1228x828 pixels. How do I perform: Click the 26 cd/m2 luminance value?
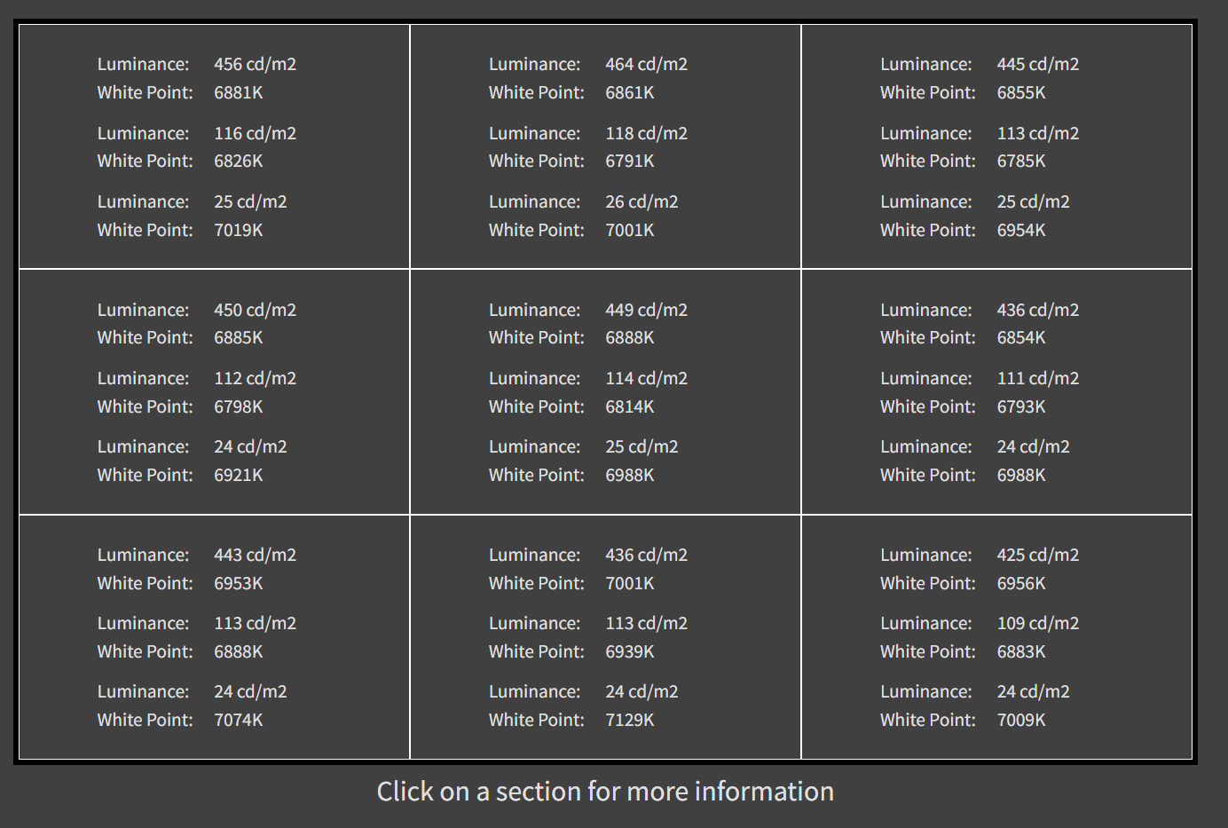(642, 201)
